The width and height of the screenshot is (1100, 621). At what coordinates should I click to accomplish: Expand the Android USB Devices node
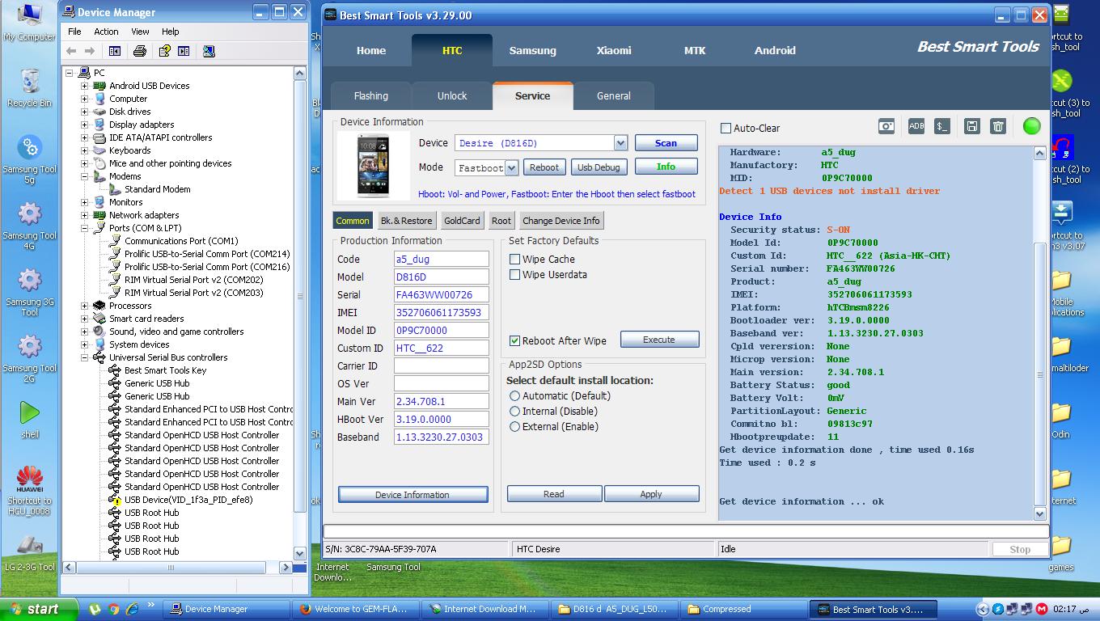84,86
